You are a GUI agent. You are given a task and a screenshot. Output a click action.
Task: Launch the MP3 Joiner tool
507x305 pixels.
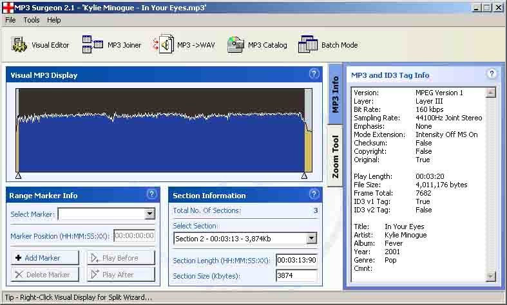112,45
